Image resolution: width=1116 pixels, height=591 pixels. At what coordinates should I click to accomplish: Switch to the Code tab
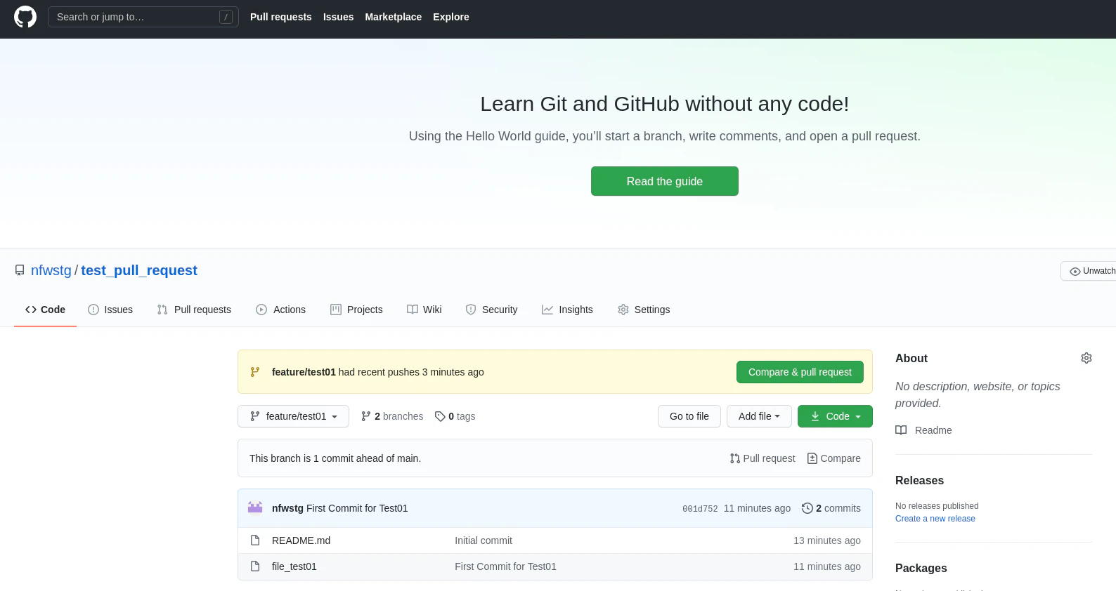pyautogui.click(x=45, y=310)
